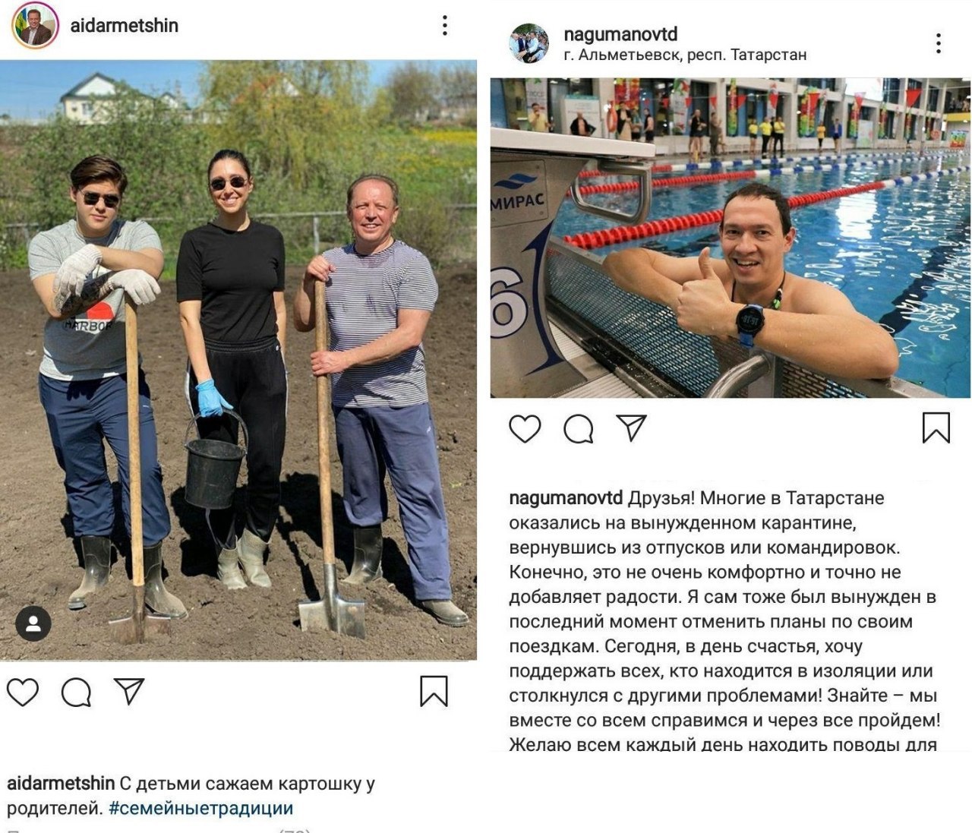Like the nagumanovtd swimming pool post

point(525,429)
